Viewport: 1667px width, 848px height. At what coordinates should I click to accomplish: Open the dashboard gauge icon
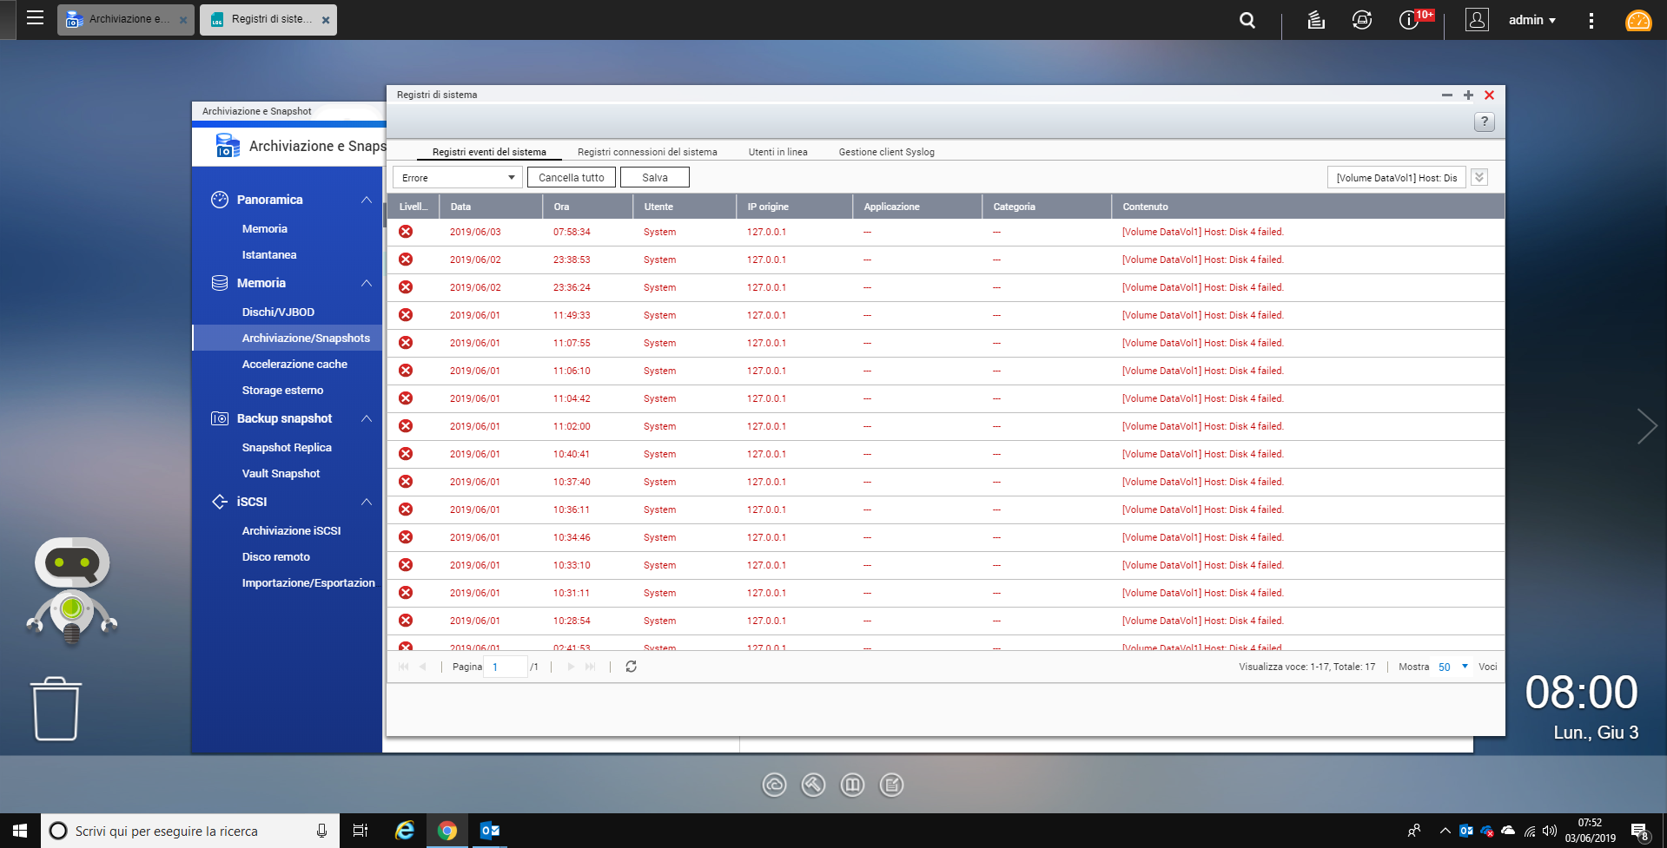pyautogui.click(x=1638, y=20)
